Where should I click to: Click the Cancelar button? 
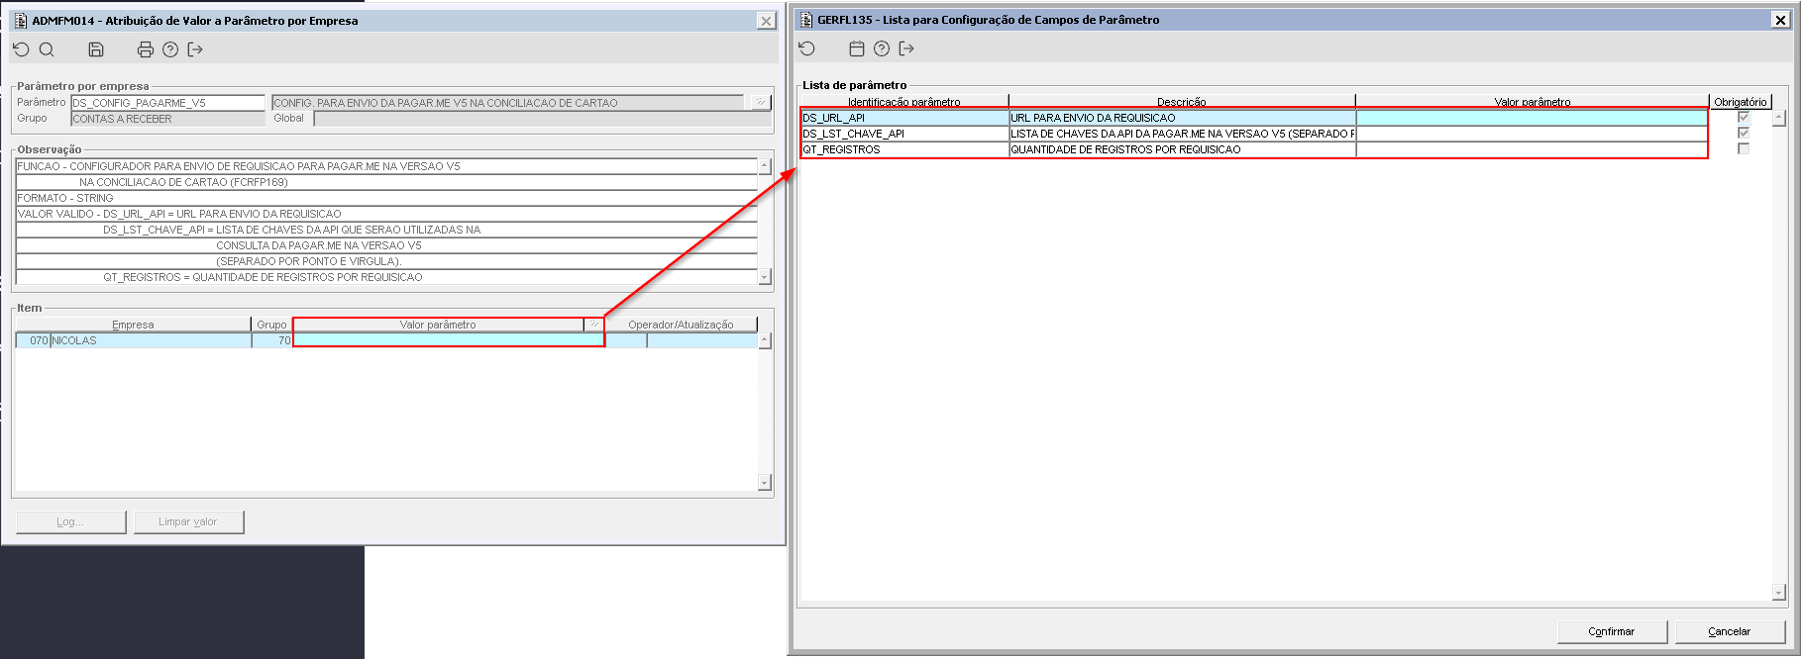(1730, 631)
